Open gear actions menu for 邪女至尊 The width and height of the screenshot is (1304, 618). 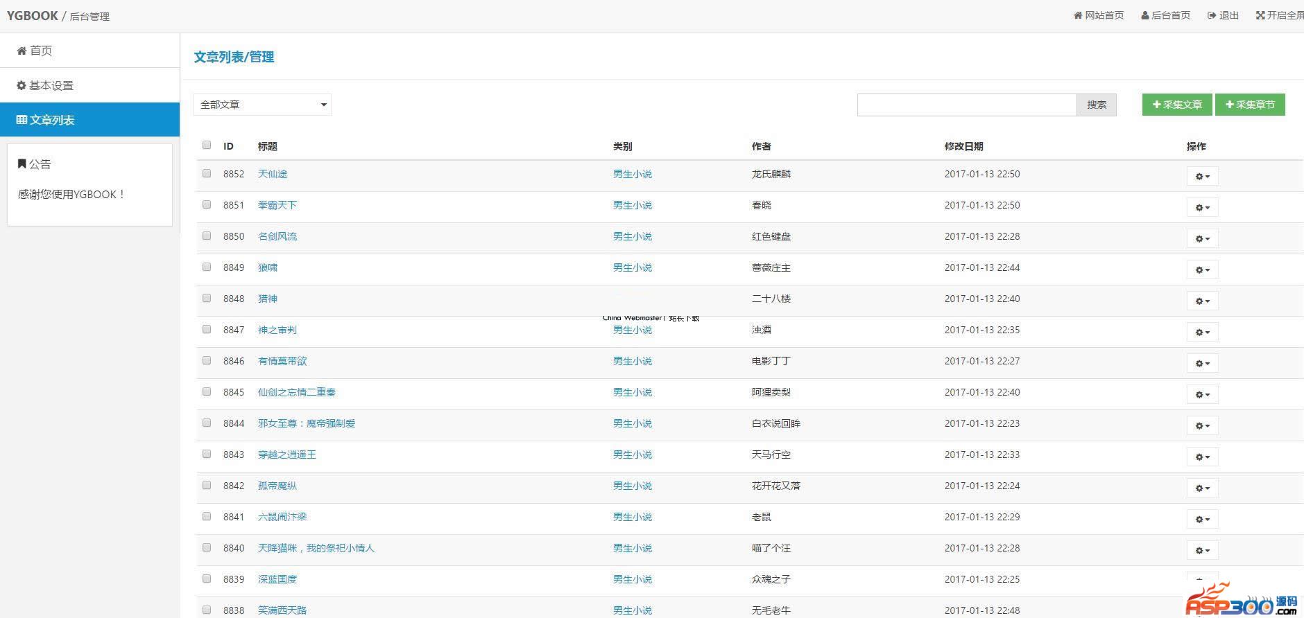(1202, 425)
